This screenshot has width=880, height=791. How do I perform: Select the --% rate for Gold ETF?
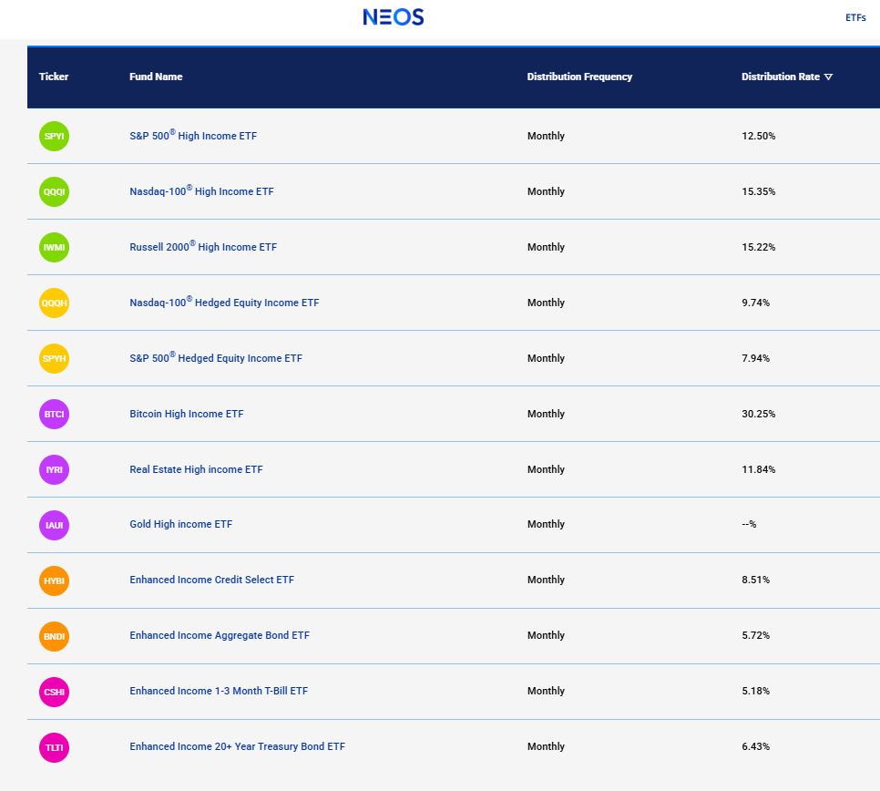[x=749, y=524]
